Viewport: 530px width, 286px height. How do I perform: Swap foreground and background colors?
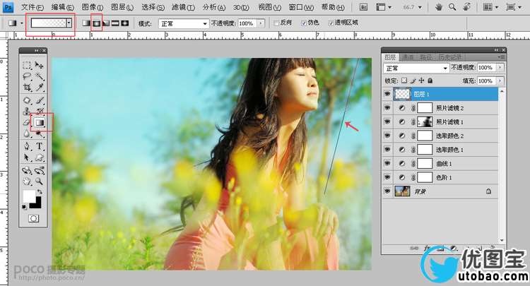[x=40, y=192]
